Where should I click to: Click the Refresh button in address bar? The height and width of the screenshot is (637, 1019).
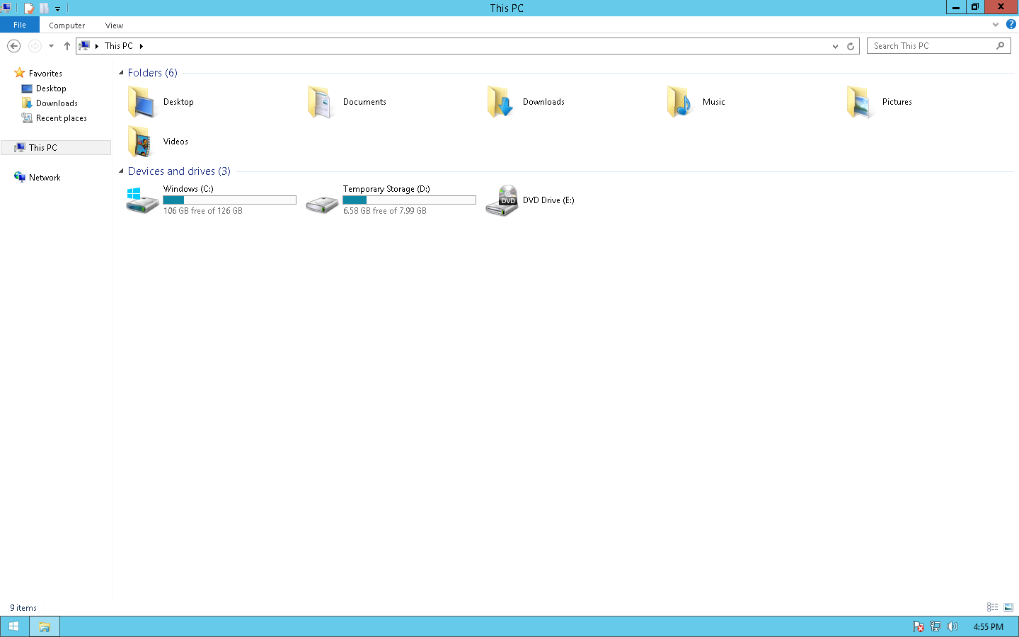[851, 46]
